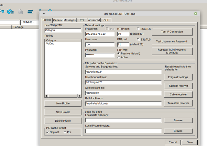
Task: Click the copy documents icon in toolbar
Action: pyautogui.click(x=20, y=12)
